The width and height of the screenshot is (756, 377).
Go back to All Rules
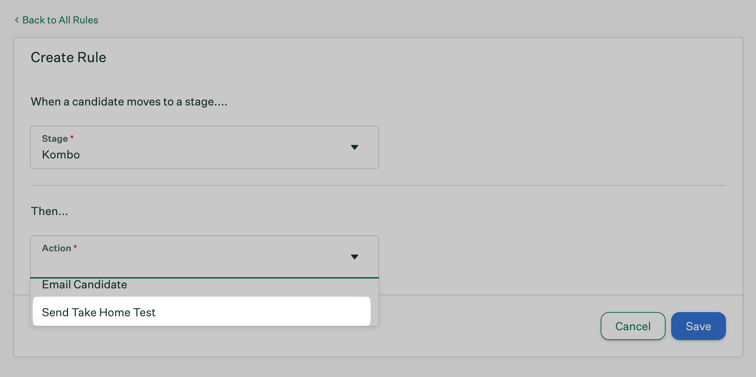point(60,20)
